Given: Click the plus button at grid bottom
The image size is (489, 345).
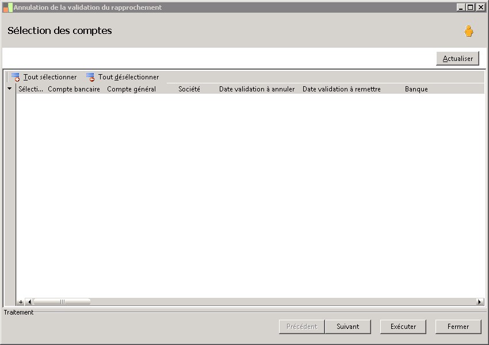Looking at the screenshot, I should point(21,302).
